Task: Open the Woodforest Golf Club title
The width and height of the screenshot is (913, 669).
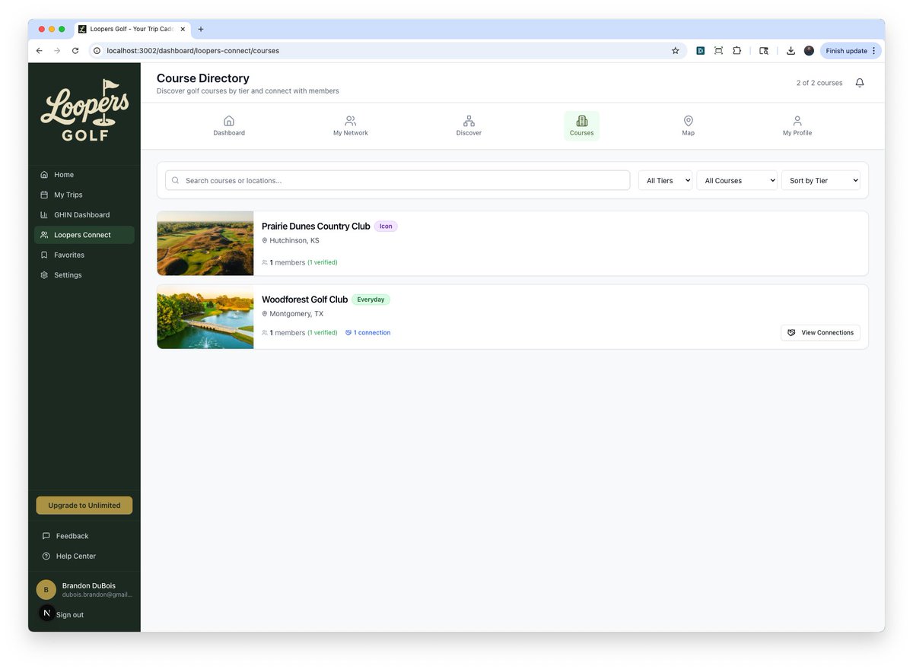Action: [x=304, y=300]
